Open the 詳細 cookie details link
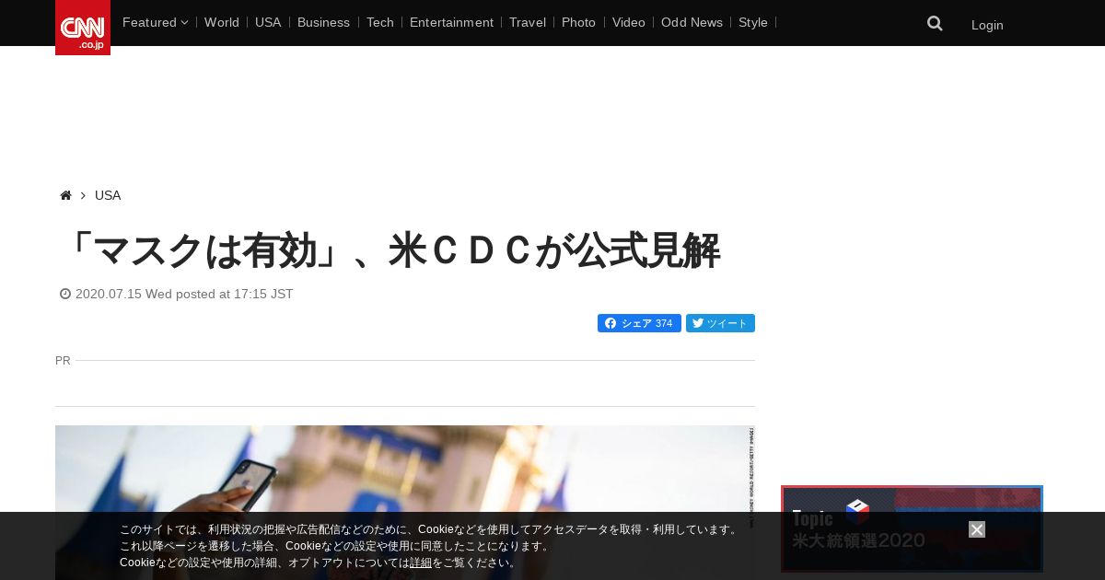 click(x=421, y=563)
